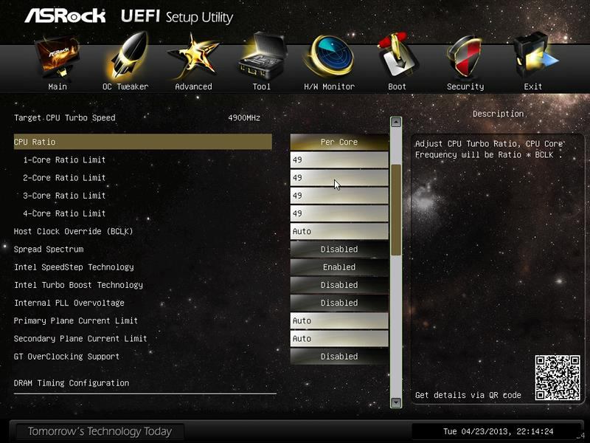
Task: Select the Spread Spectrum label
Action: (x=49, y=250)
